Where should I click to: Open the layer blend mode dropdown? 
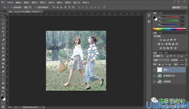[x=161, y=60]
